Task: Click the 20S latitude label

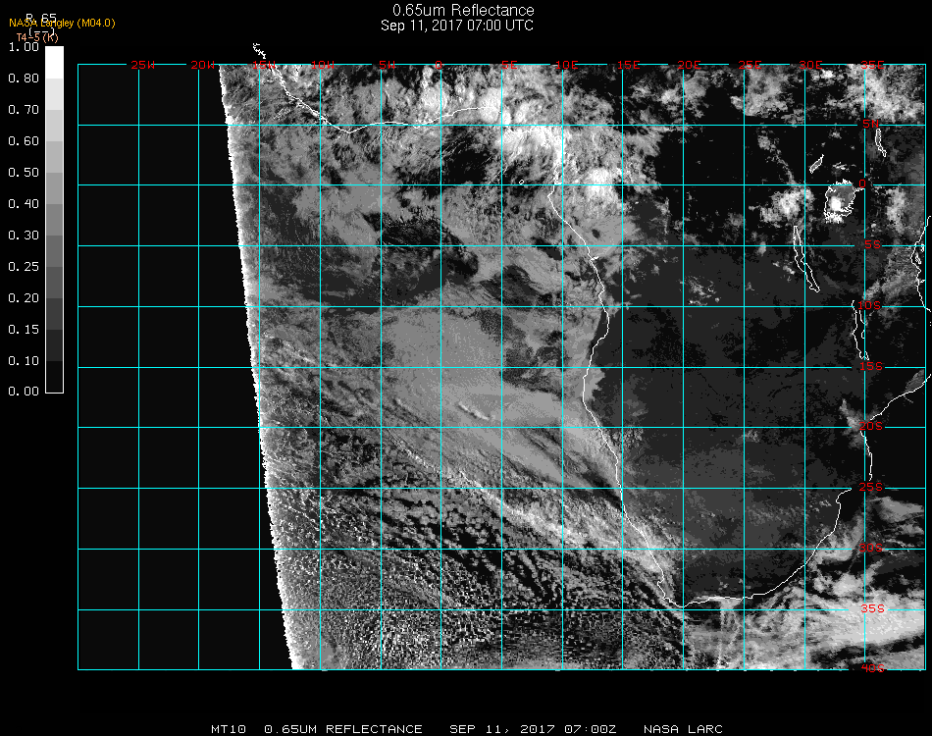Action: point(871,426)
